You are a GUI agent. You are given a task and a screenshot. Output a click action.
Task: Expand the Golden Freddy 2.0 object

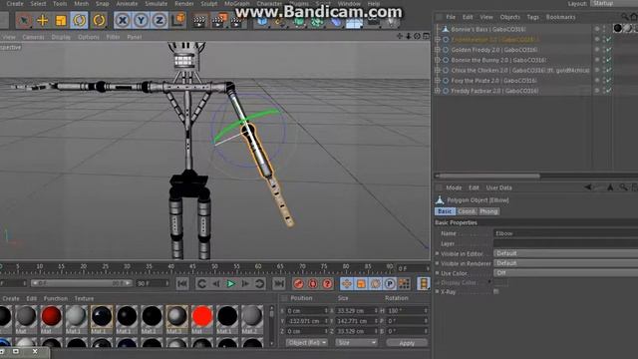click(x=438, y=50)
